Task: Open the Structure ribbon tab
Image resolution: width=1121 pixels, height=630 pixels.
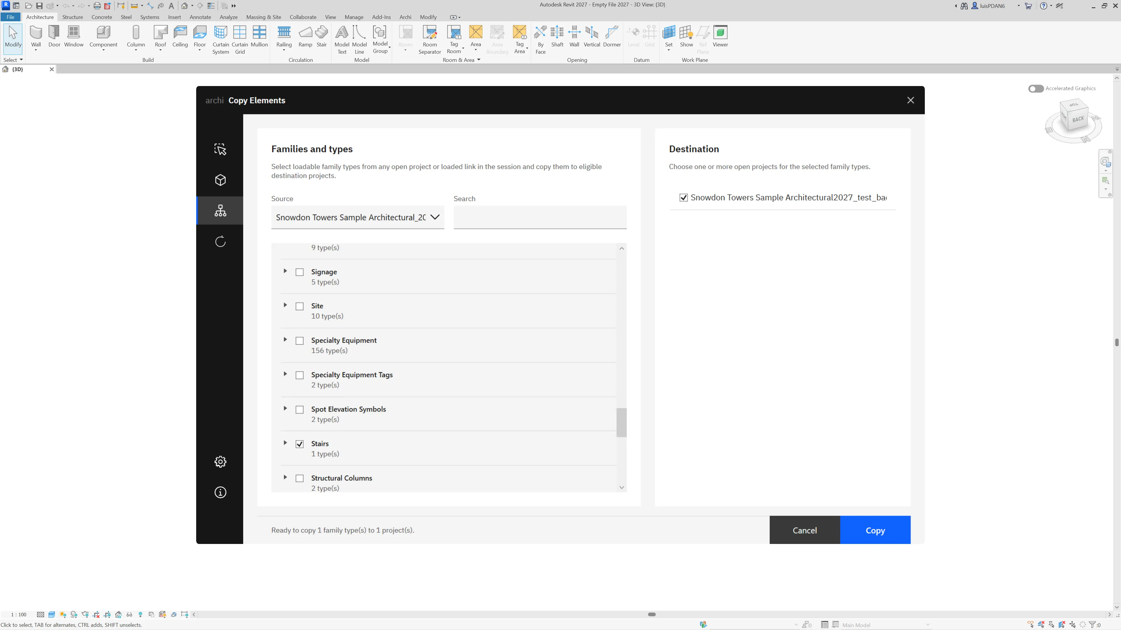Action: [72, 17]
